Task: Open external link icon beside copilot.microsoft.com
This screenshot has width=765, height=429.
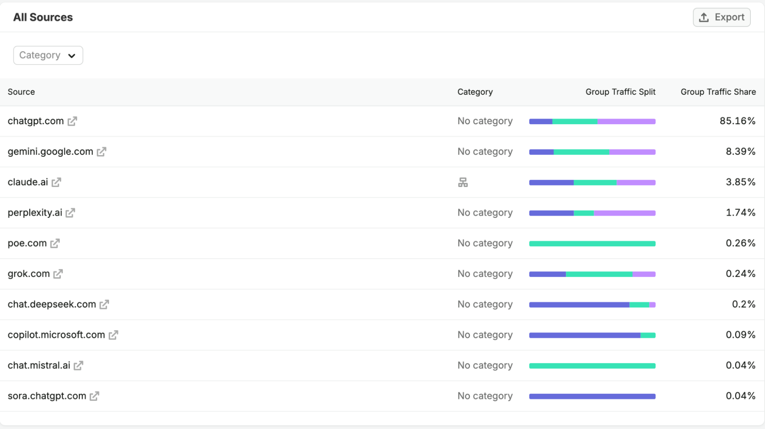Action: click(x=113, y=335)
